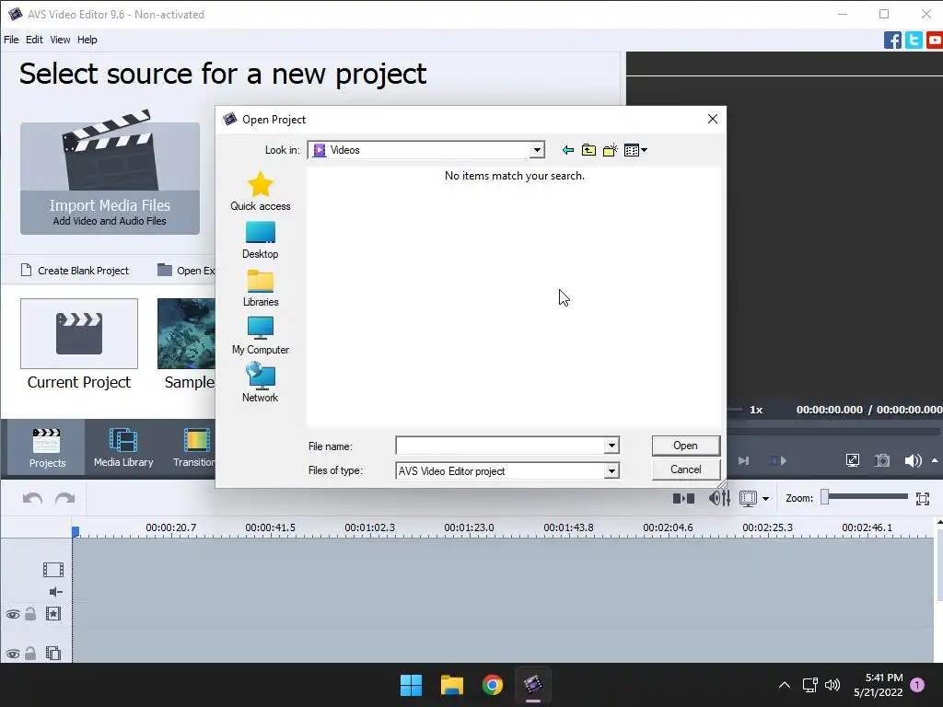The height and width of the screenshot is (707, 943).
Task: Open the Help menu
Action: pyautogui.click(x=87, y=40)
